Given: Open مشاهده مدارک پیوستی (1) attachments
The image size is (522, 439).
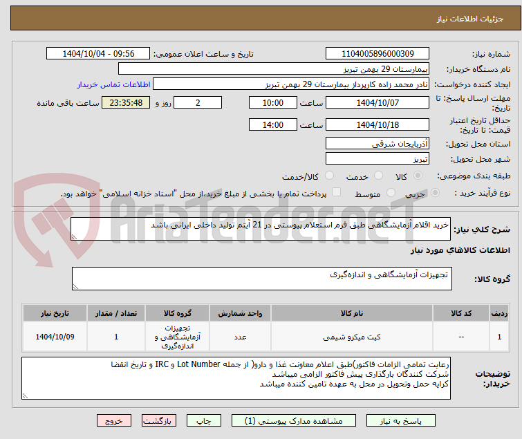Looking at the screenshot, I should coord(293,421).
